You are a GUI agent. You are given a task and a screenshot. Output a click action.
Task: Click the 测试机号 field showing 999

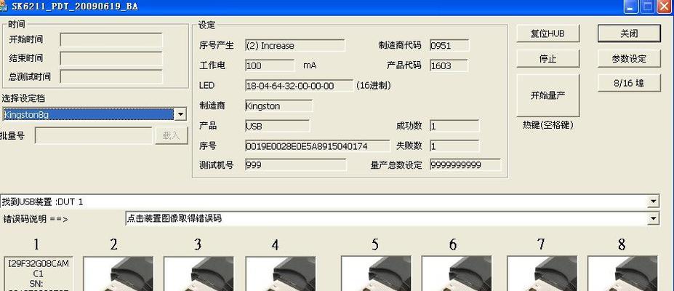(x=296, y=164)
